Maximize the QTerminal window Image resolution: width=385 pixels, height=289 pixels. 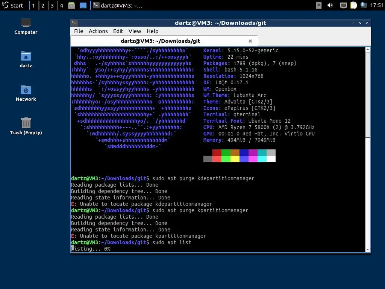pyautogui.click(x=361, y=23)
